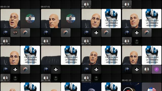Tap the host avatar at the top of the 00:14:03 frame

pyautogui.click(x=127, y=4)
